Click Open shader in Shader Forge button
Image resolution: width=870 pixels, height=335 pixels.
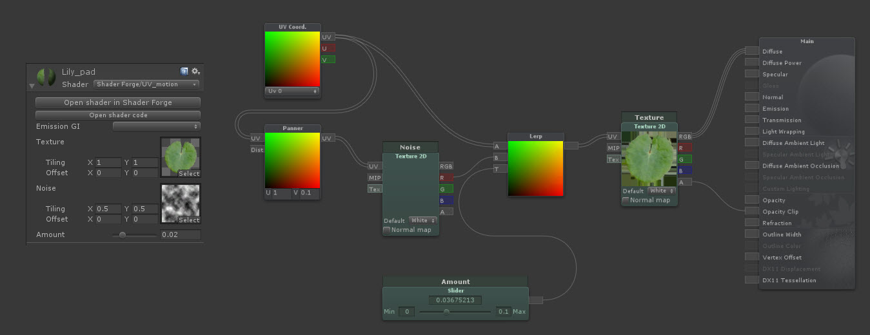point(118,102)
